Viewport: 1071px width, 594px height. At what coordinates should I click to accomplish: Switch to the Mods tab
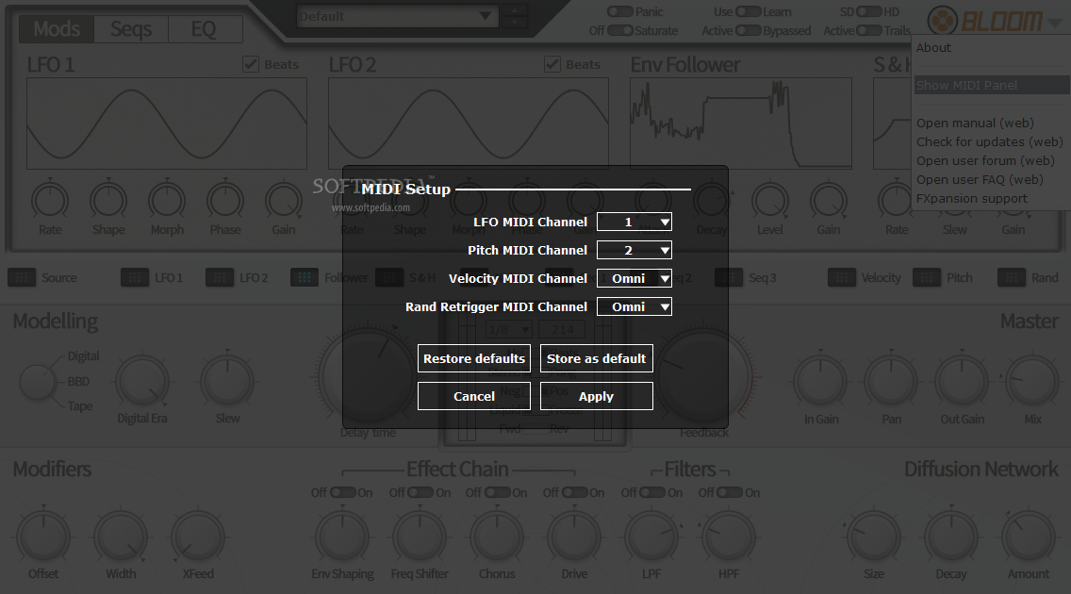[x=58, y=28]
